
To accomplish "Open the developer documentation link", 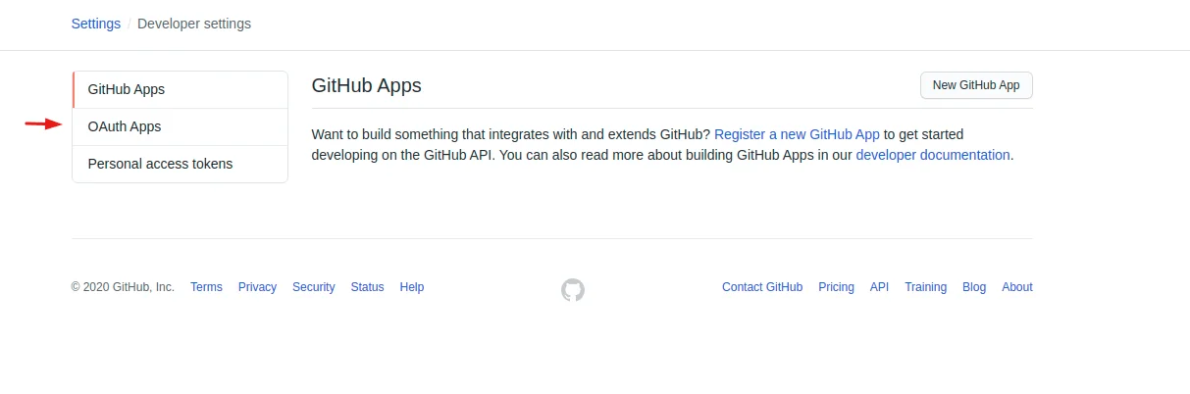I will (x=932, y=155).
